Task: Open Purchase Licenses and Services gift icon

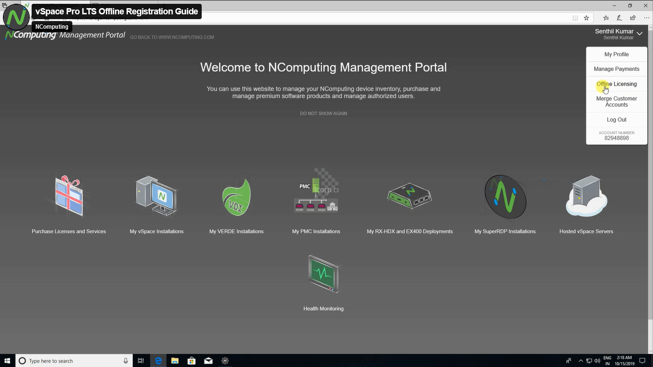Action: tap(69, 197)
